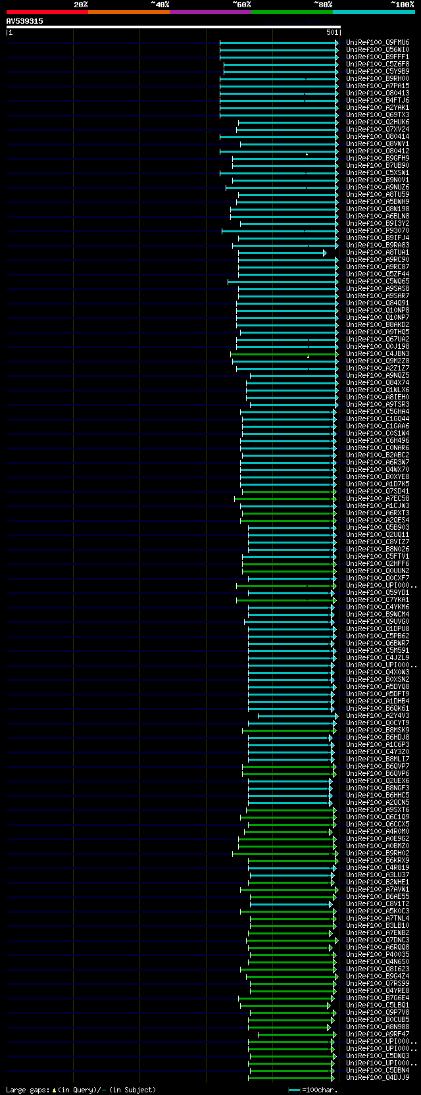
Task: Select the UniRef100_C5DBN4 label
Action: [378, 1070]
